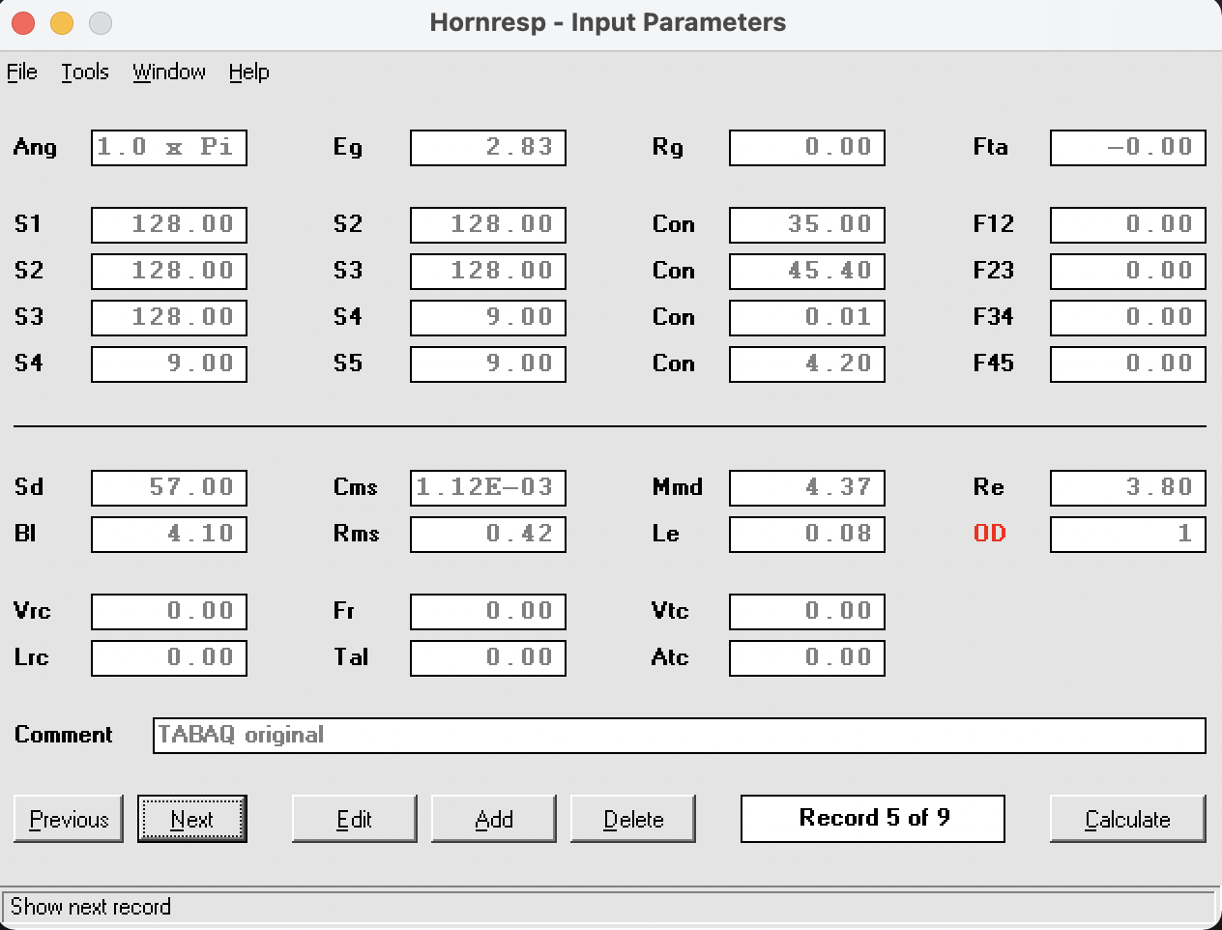Click the Calculate button
This screenshot has height=930, width=1222.
[x=1128, y=819]
